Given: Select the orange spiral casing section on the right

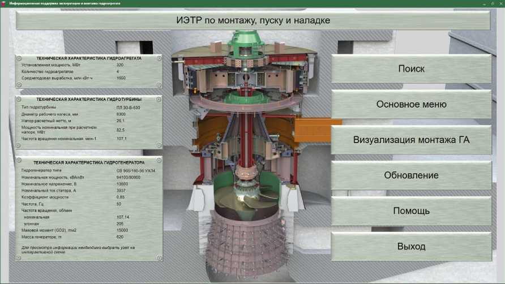Looking at the screenshot, I should pos(317,130).
